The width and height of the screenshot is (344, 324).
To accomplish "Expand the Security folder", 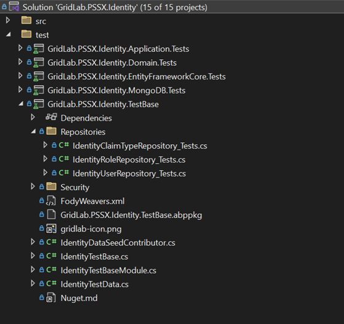I will 33,187.
